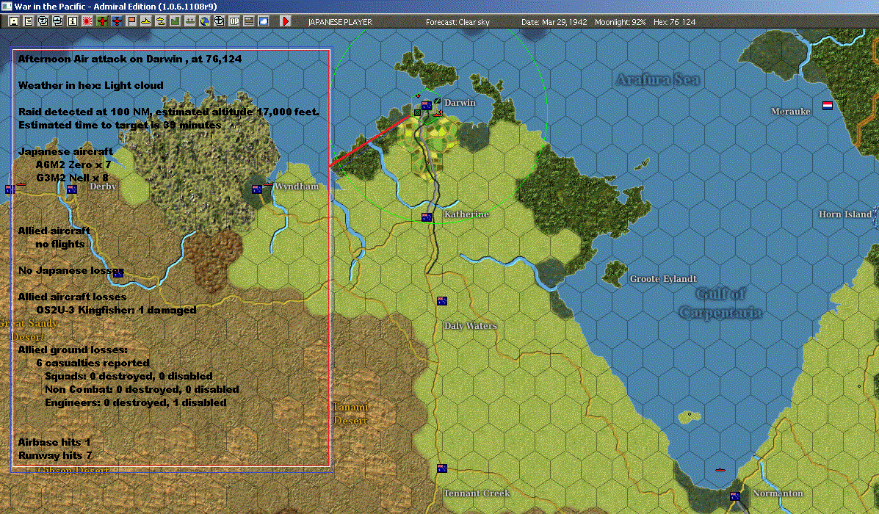Click the 'A6M2 Zero x 7' line

(x=73, y=164)
